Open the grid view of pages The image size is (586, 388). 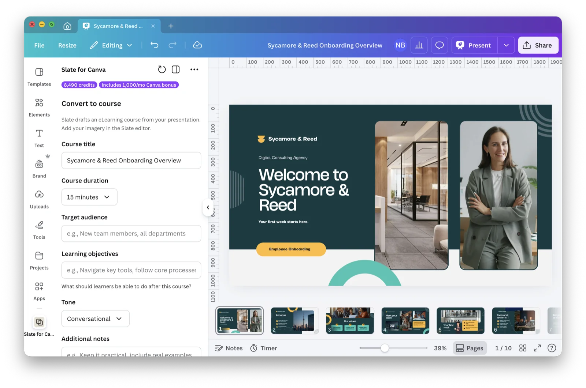pos(523,348)
